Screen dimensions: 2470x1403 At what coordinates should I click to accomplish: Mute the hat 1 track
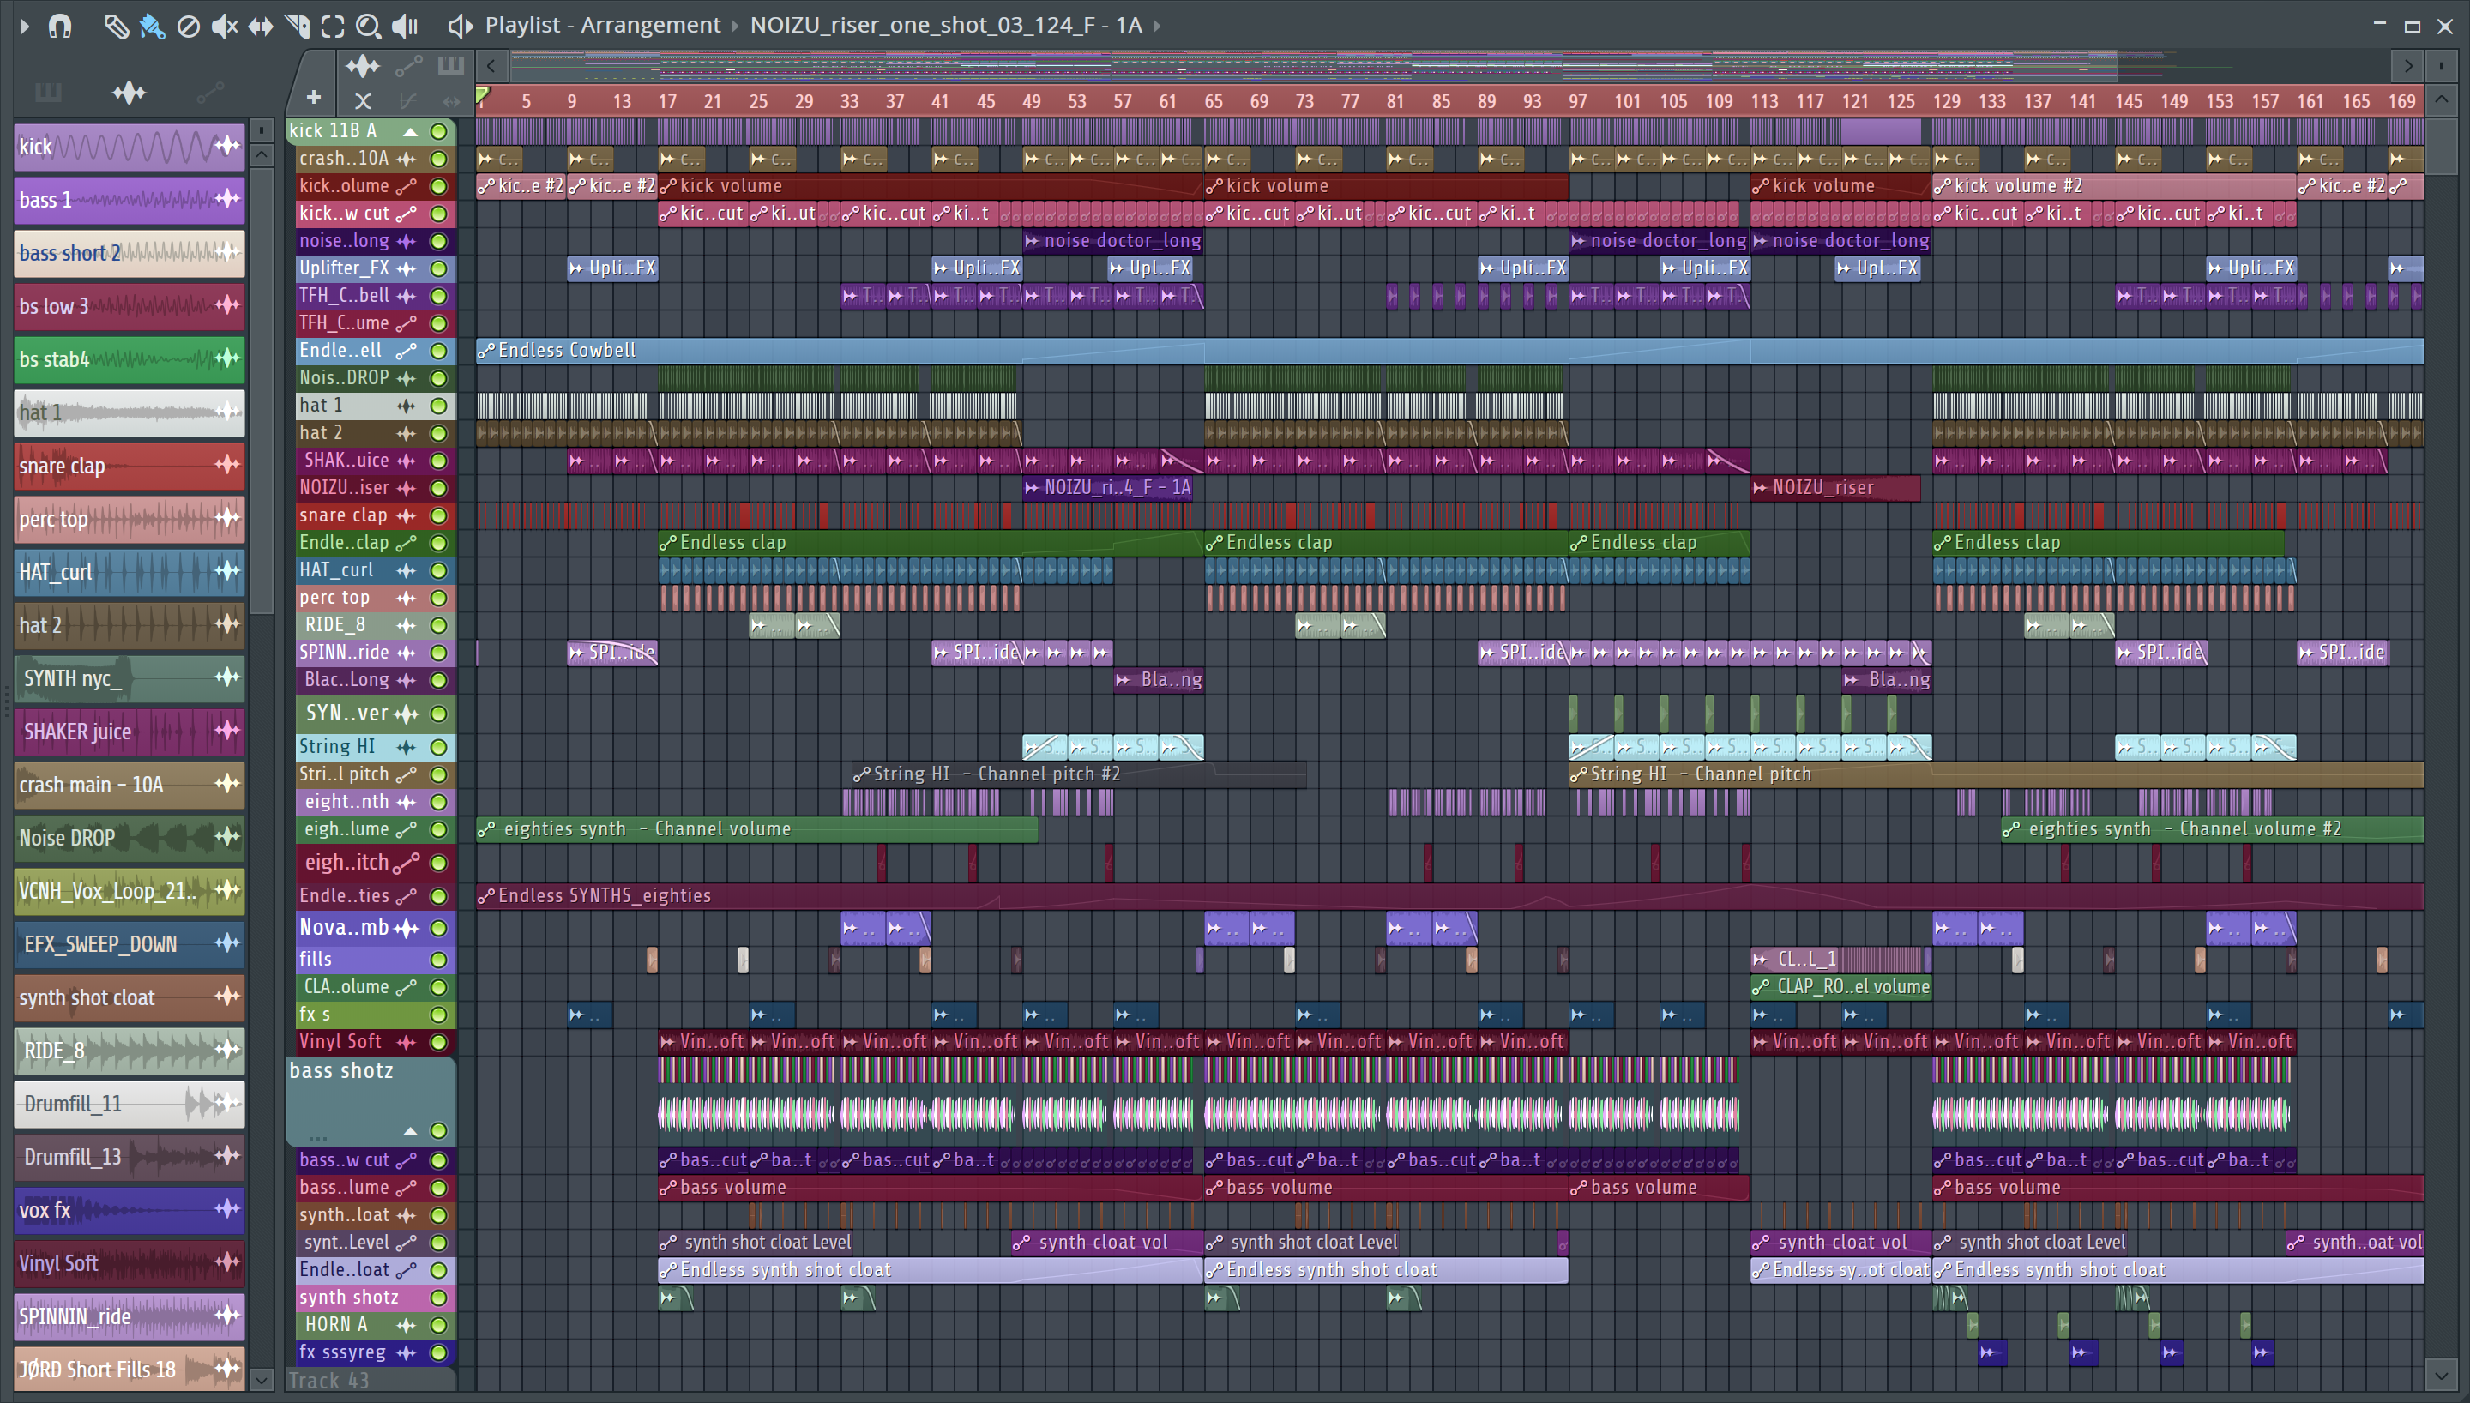(x=438, y=406)
